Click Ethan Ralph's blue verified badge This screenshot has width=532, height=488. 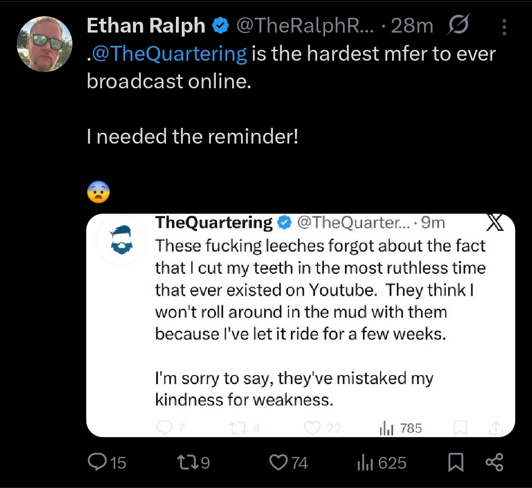[221, 26]
